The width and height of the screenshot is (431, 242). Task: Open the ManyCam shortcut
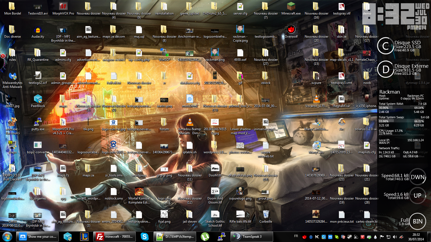pos(316,148)
